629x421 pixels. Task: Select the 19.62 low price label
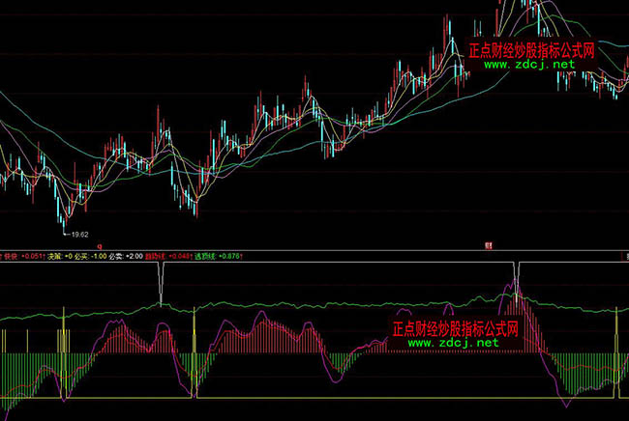coord(75,234)
